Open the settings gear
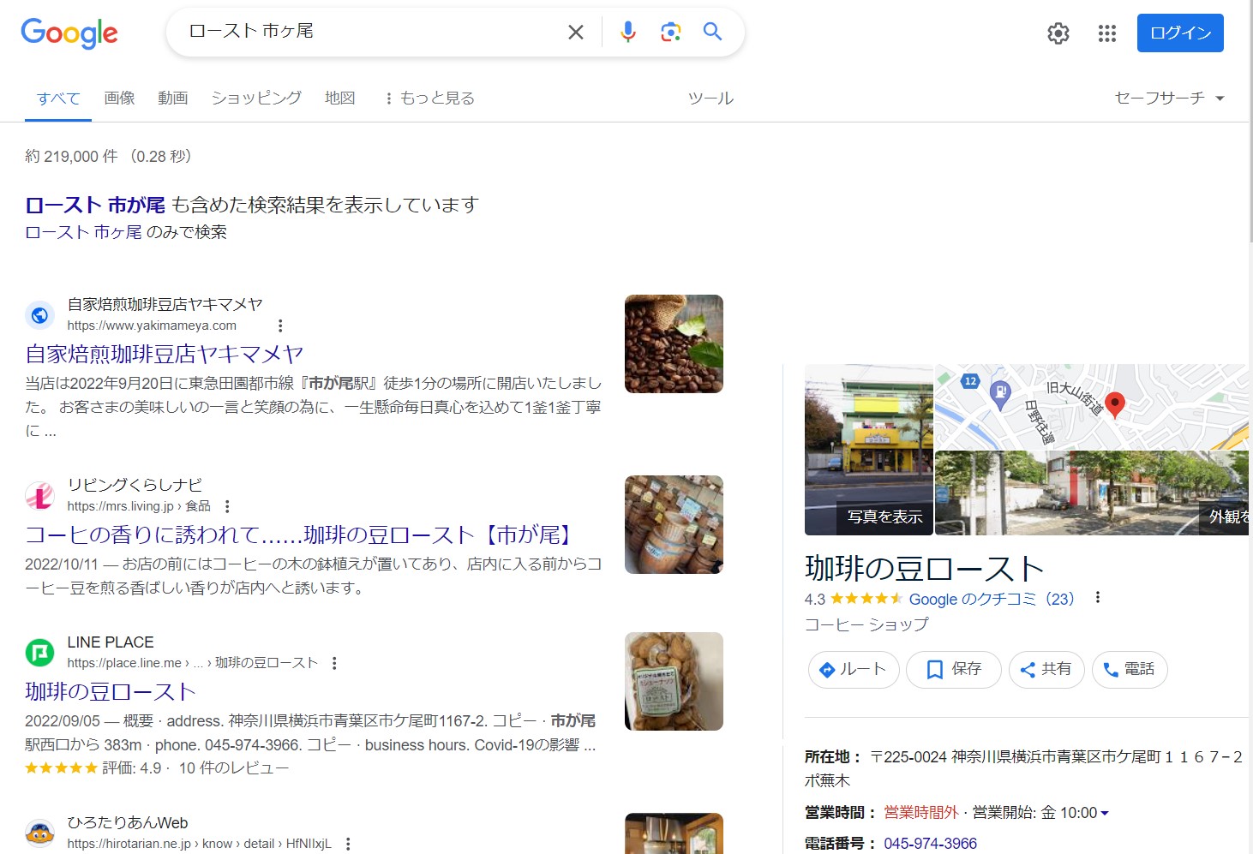Viewport: 1253px width, 854px height. pos(1058,33)
